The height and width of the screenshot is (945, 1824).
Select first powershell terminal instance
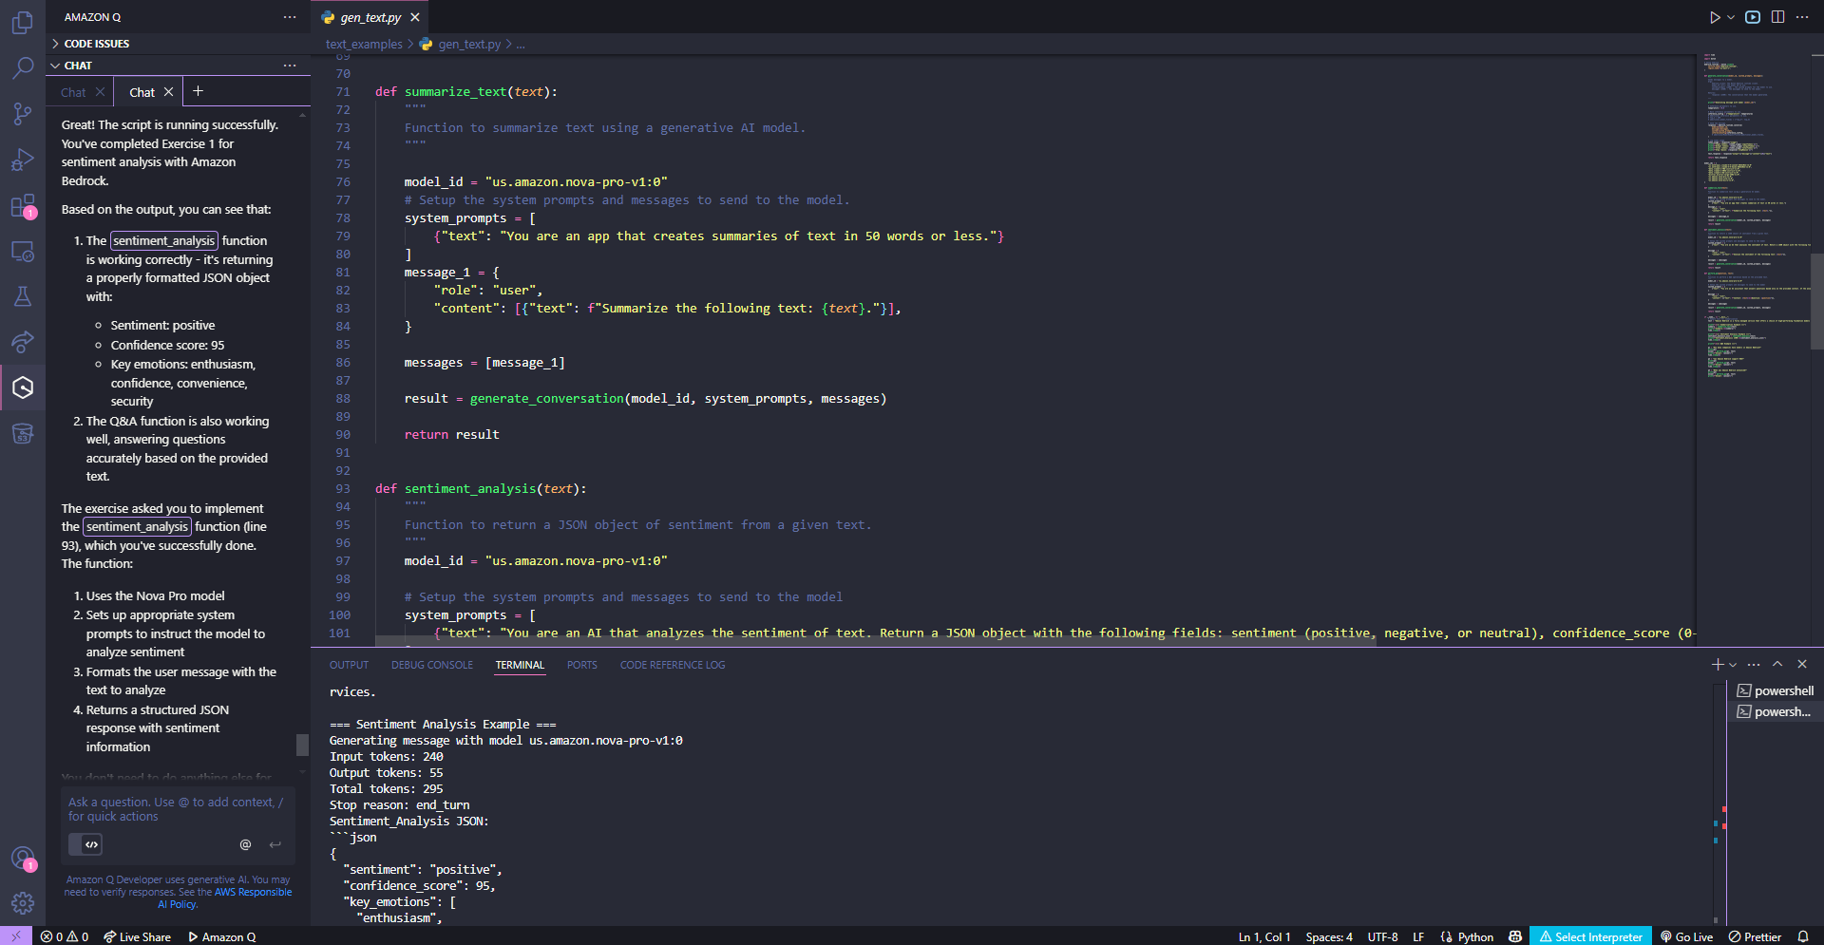(x=1775, y=690)
